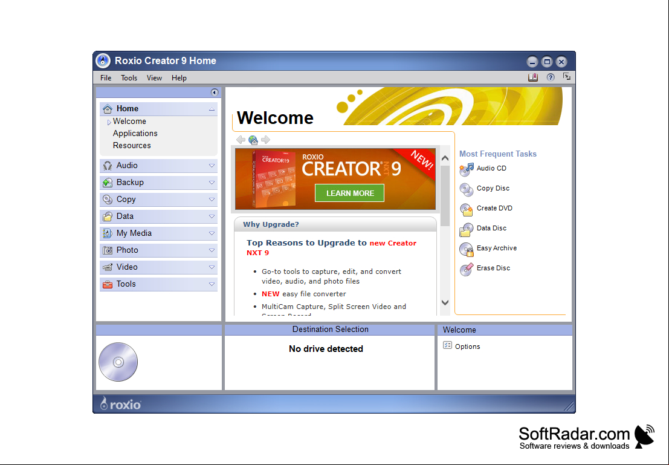669x465 pixels.
Task: Click the Home house icon in sidebar
Action: coord(108,108)
